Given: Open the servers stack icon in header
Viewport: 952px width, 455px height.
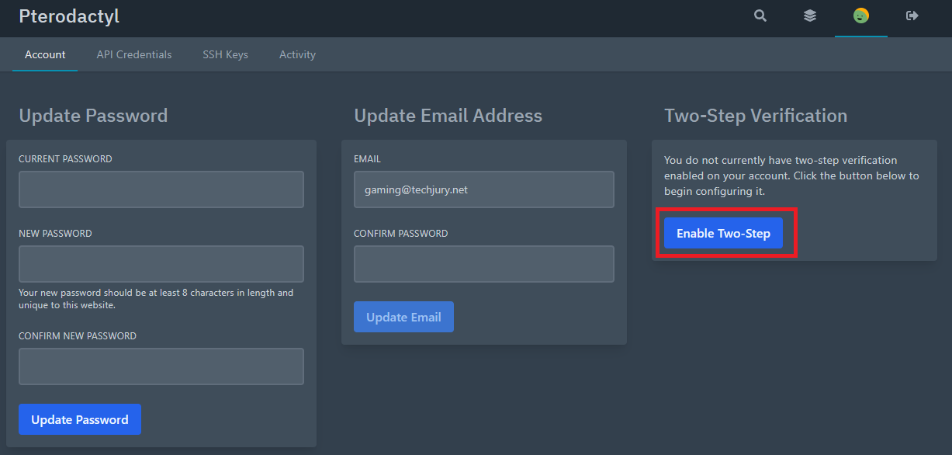Looking at the screenshot, I should pos(810,16).
